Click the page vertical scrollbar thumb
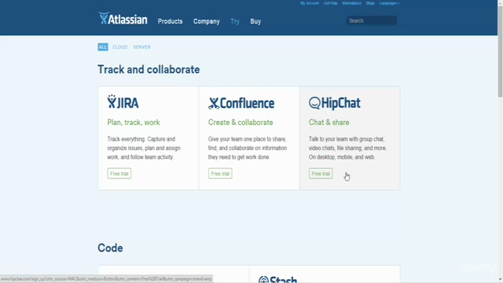The width and height of the screenshot is (503, 283). pyautogui.click(x=500, y=51)
